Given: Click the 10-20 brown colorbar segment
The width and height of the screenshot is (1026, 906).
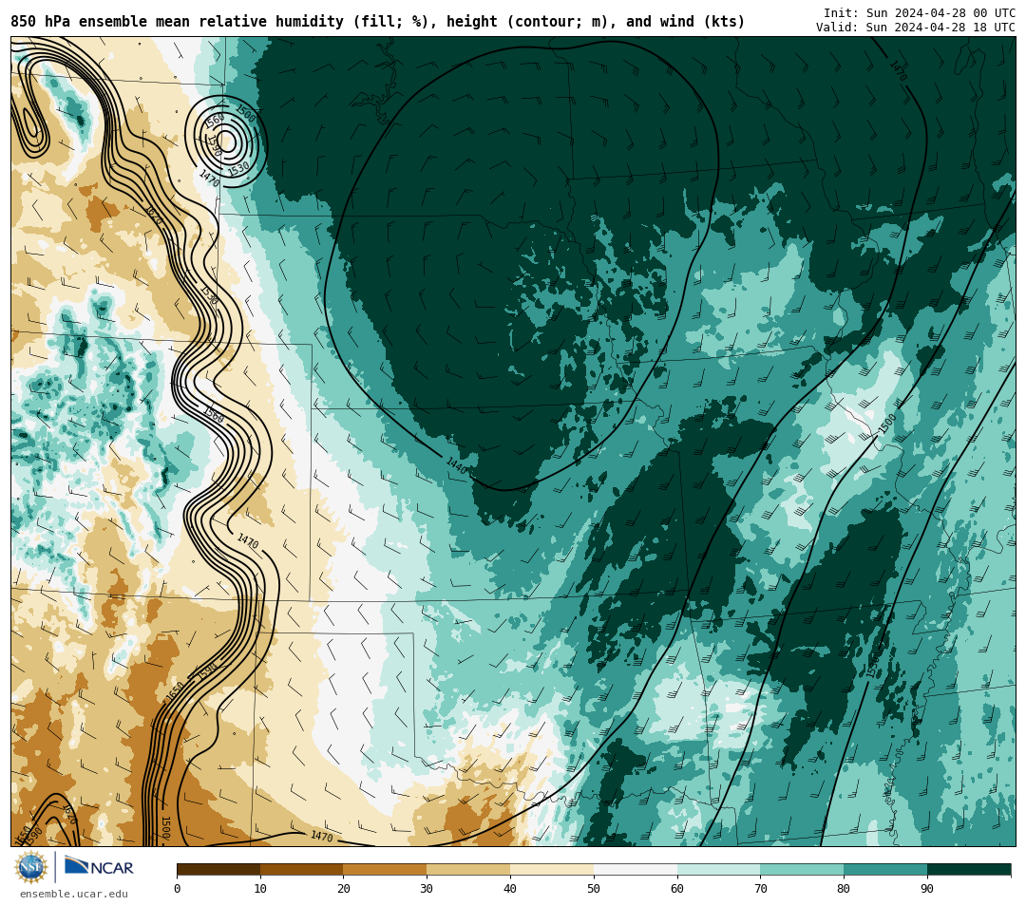Looking at the screenshot, I should point(302,870).
